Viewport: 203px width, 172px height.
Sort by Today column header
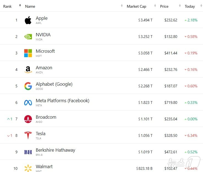coord(190,6)
